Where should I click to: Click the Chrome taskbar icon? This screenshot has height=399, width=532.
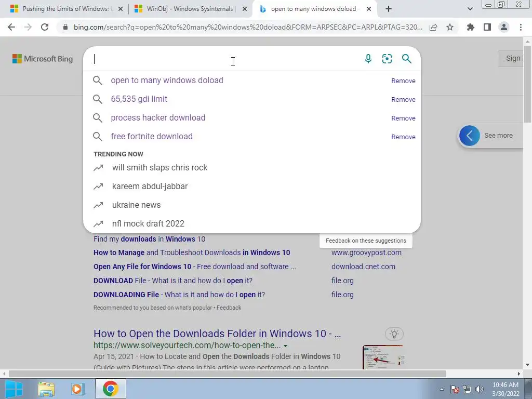click(110, 389)
